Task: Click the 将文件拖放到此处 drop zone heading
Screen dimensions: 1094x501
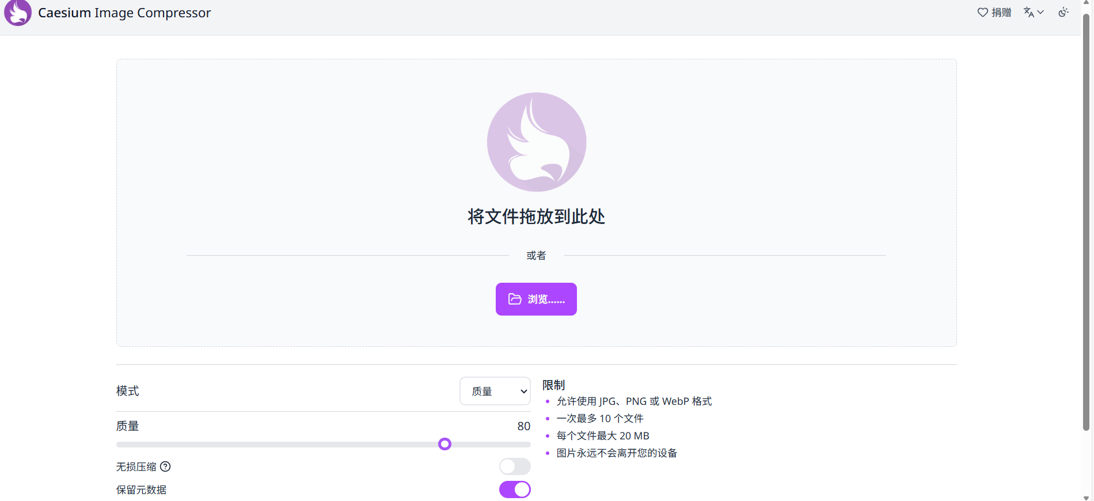Action: click(536, 217)
